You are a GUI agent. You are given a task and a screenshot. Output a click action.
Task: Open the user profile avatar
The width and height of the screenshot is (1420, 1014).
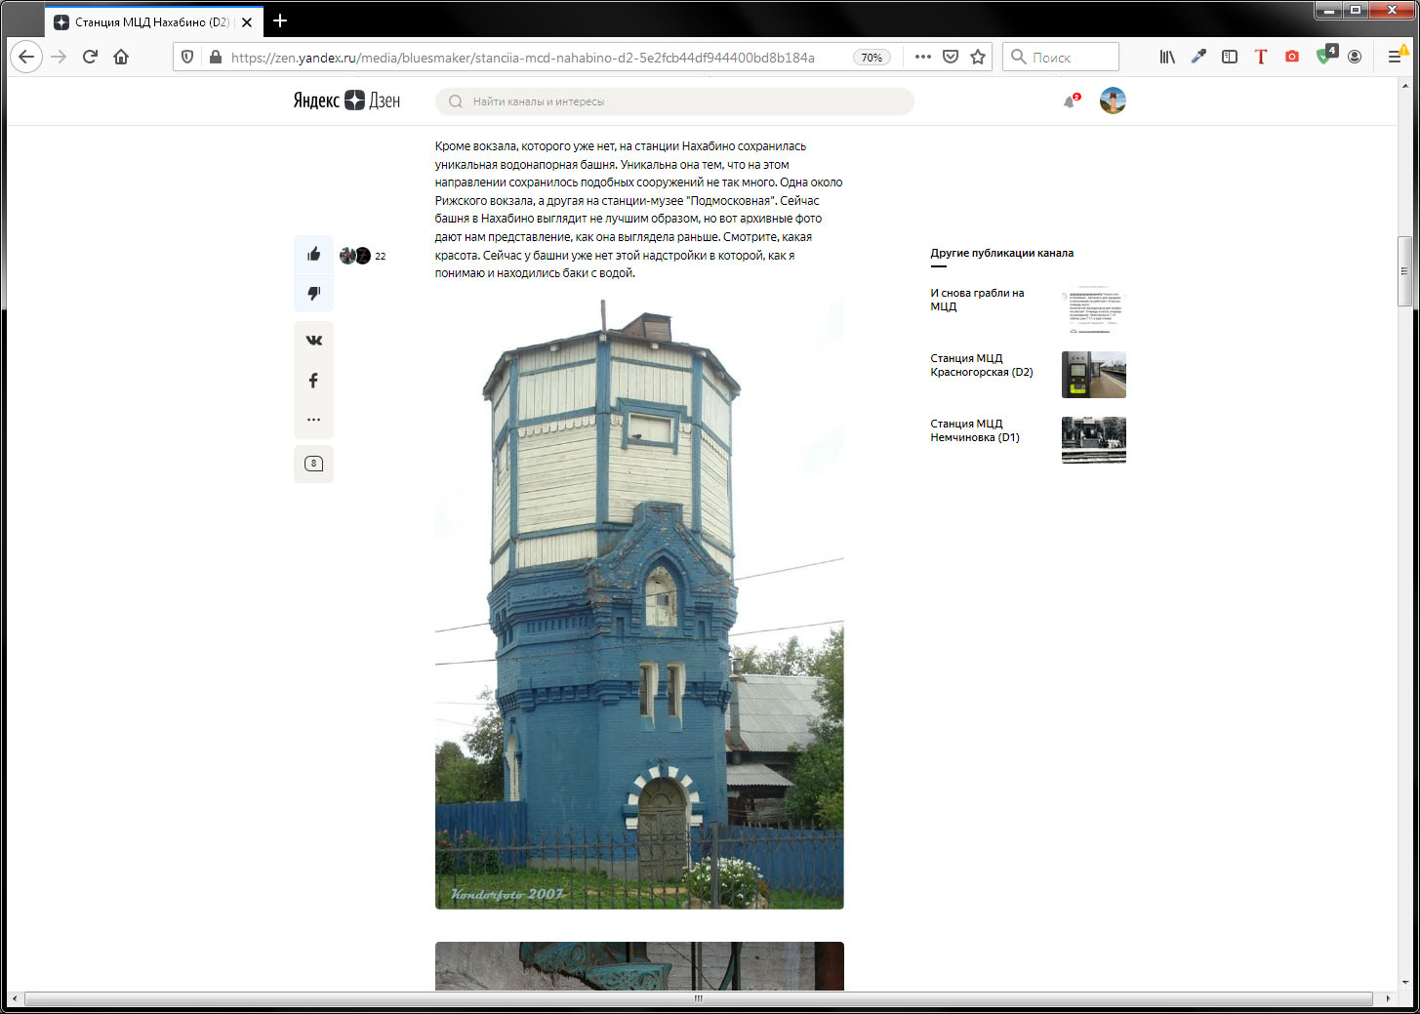tap(1113, 101)
